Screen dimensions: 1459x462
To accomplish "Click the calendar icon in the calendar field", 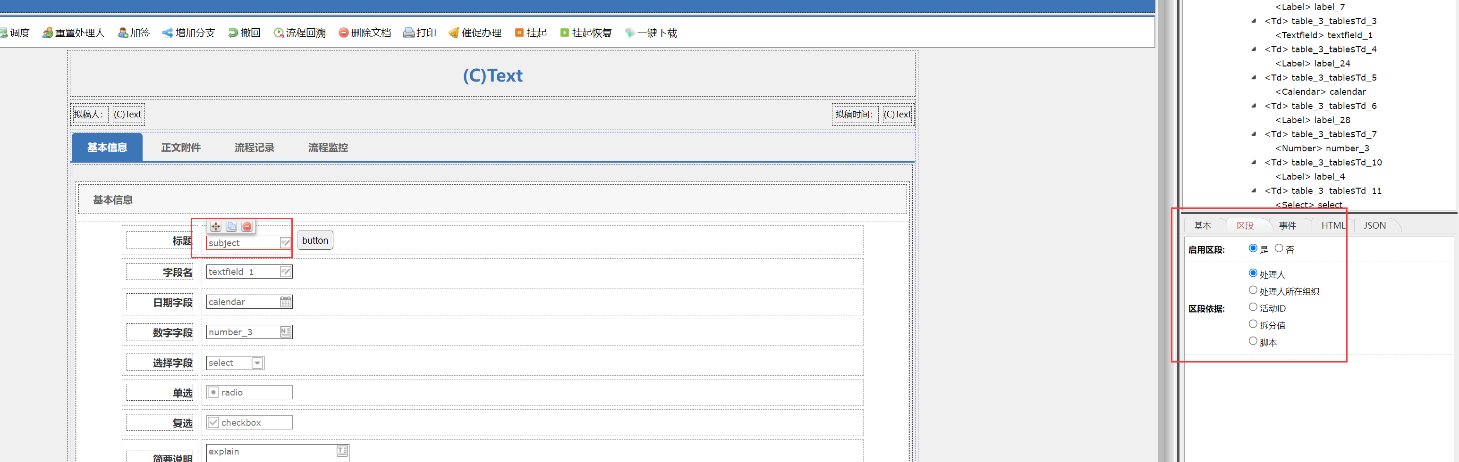I will pyautogui.click(x=286, y=302).
